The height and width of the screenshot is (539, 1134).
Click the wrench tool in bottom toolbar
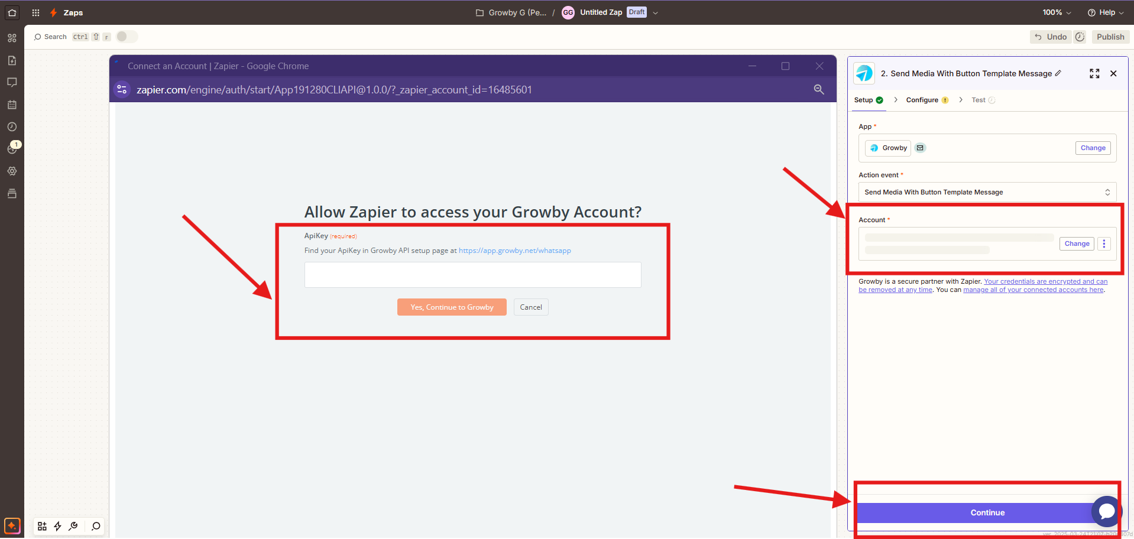[73, 526]
